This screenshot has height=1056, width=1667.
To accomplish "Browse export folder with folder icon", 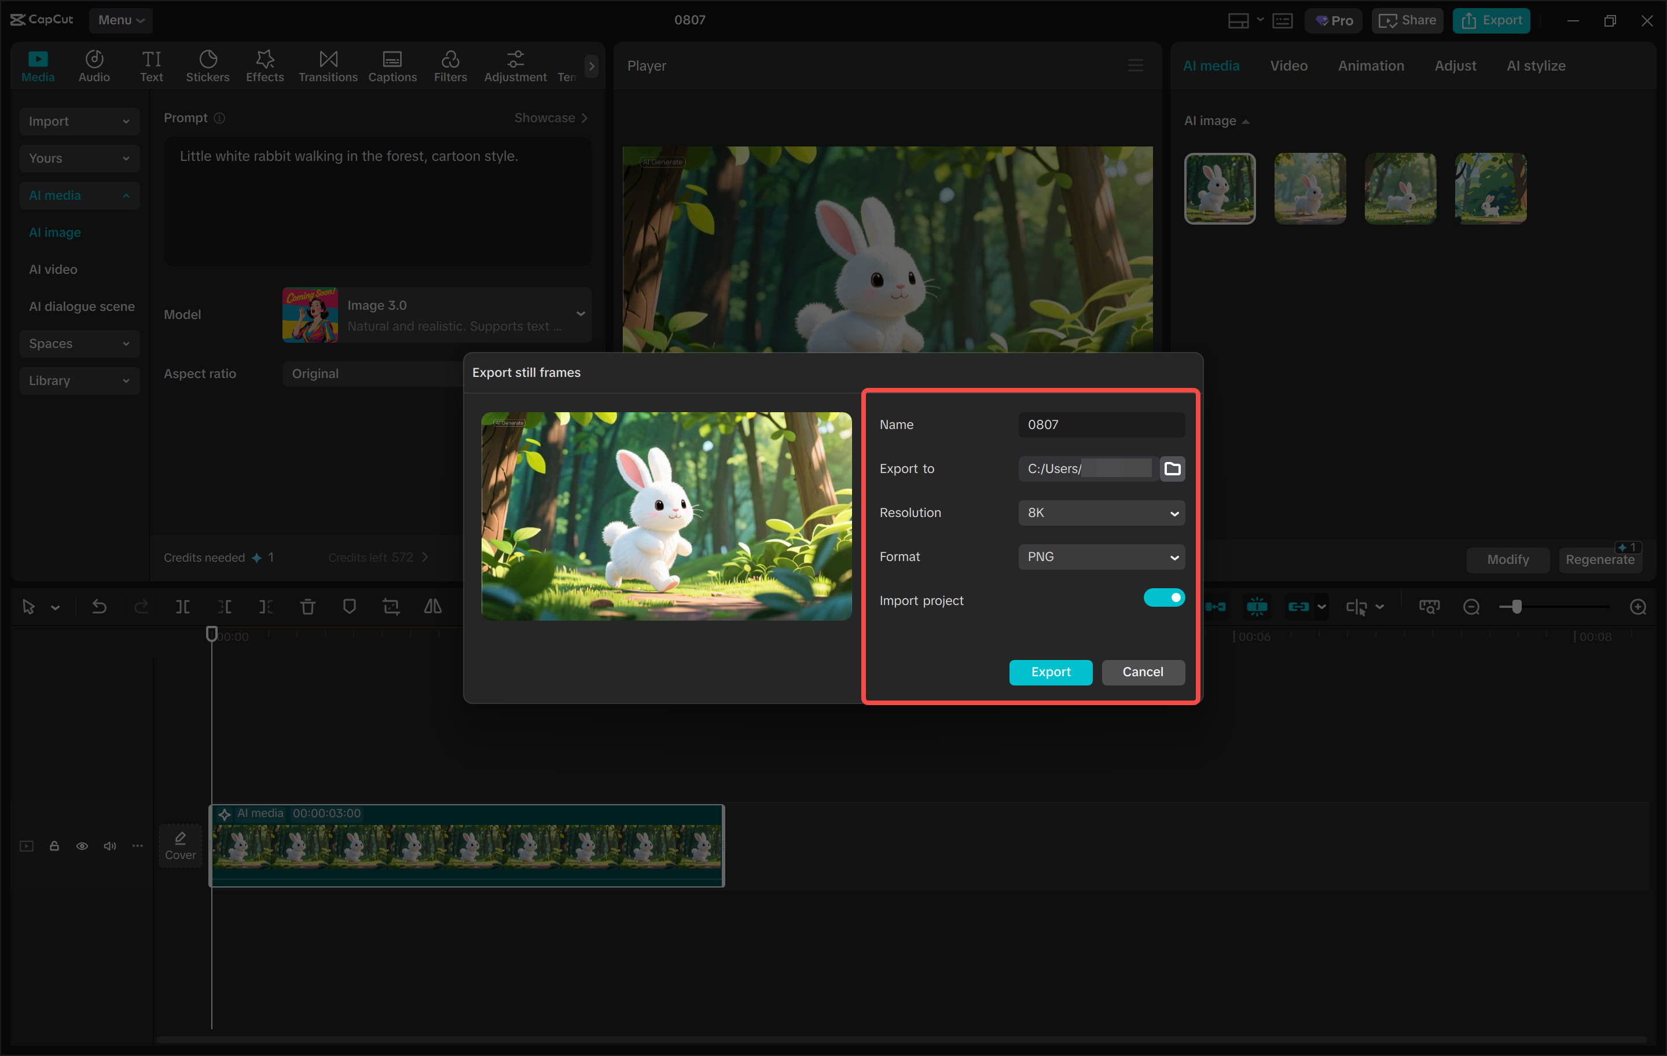I will [1172, 469].
